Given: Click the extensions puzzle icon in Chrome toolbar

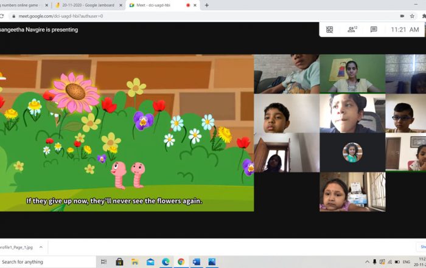Looking at the screenshot, I should coord(424,16).
